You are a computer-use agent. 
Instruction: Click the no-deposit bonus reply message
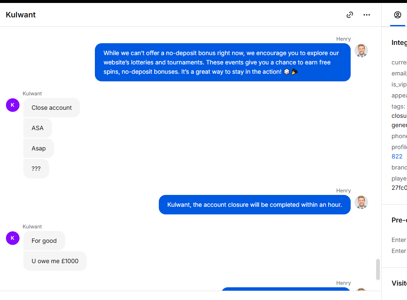223,62
